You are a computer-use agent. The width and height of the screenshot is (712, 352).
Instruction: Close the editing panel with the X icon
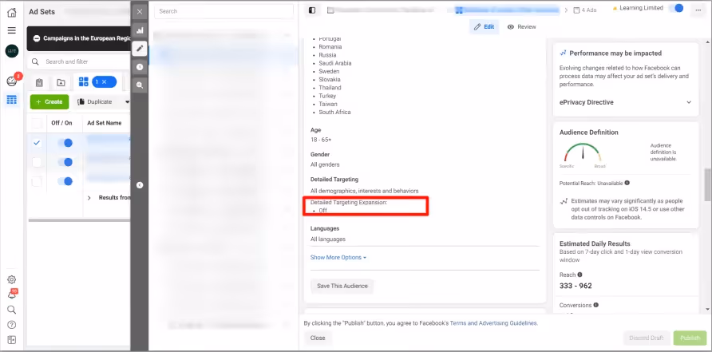tap(140, 12)
